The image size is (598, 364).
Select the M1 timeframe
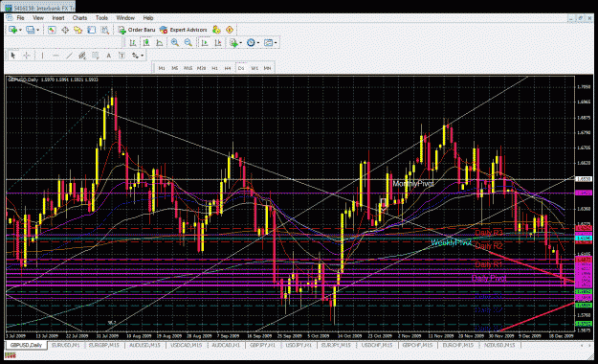[162, 68]
